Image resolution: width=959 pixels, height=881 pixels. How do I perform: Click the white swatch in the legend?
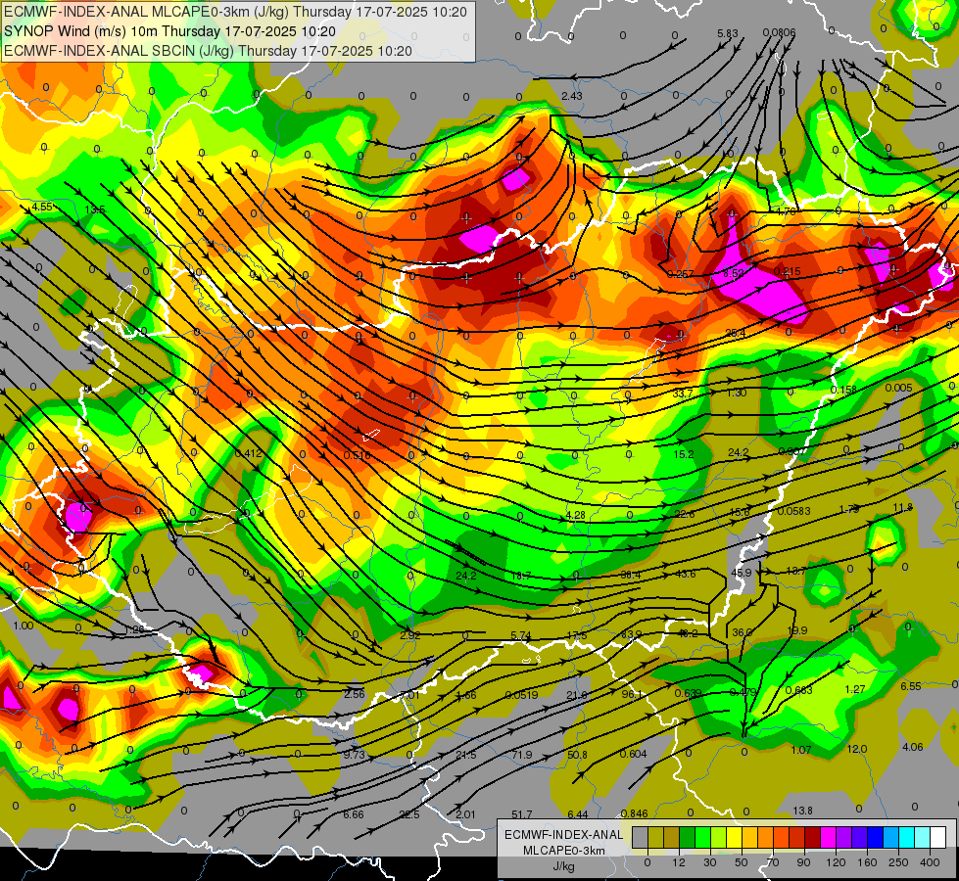(x=937, y=837)
